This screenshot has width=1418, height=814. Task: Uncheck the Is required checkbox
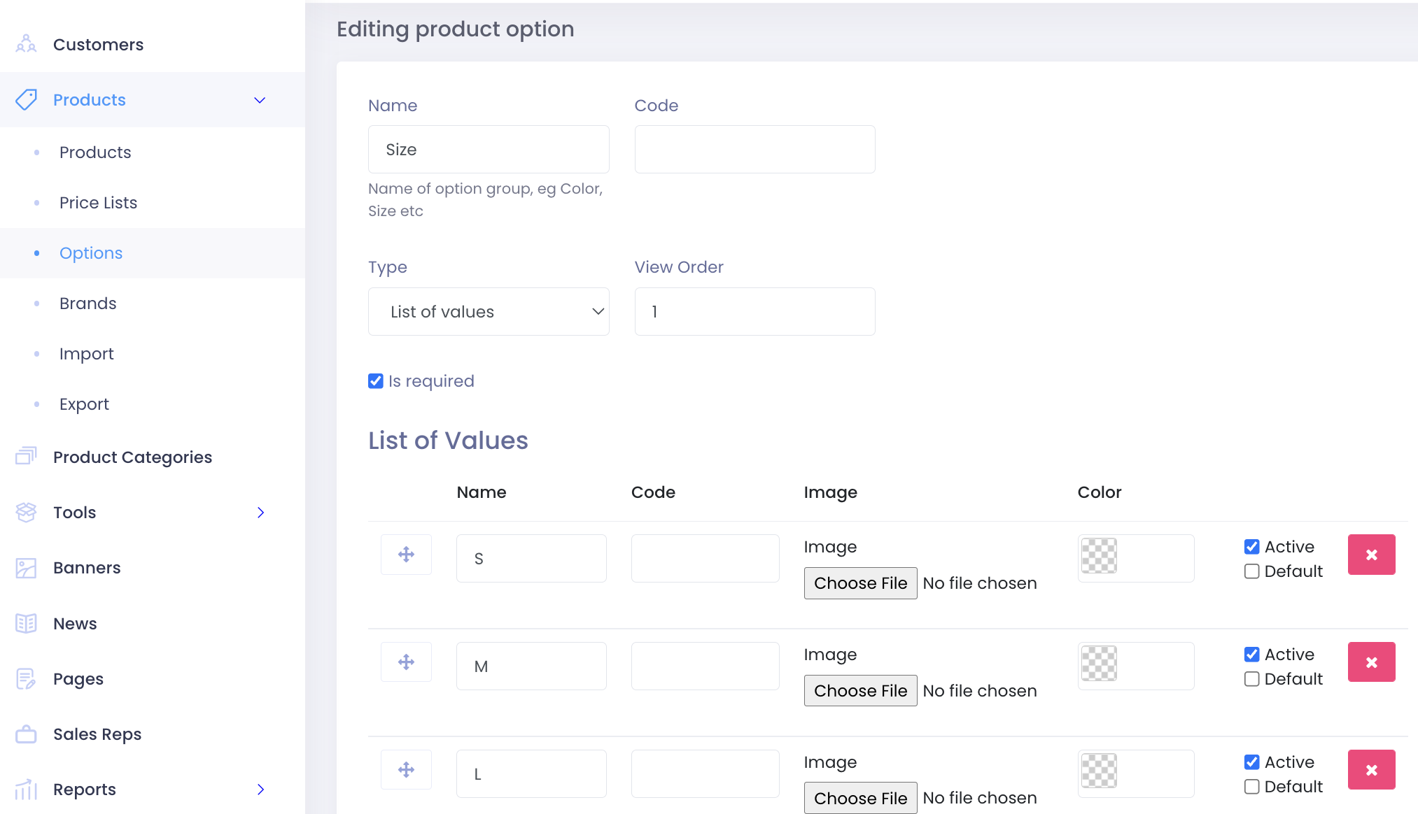[375, 380]
